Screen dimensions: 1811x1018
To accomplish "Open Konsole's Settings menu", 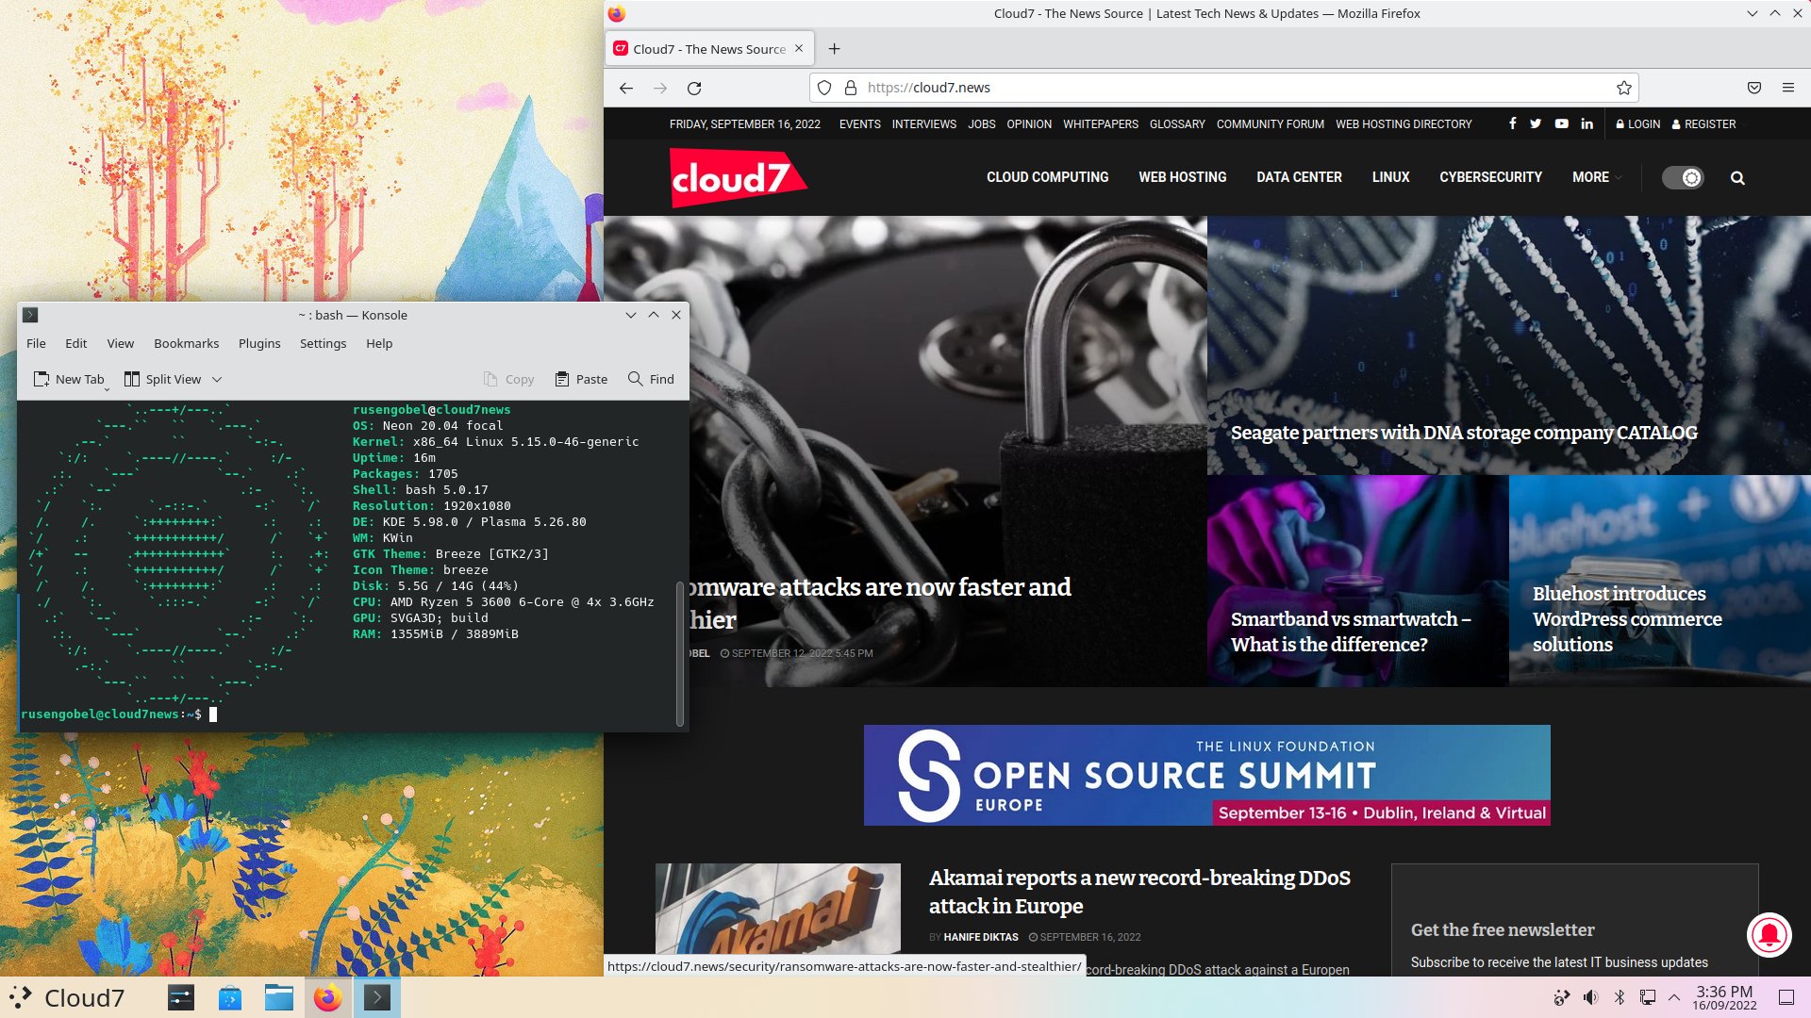I will point(324,343).
